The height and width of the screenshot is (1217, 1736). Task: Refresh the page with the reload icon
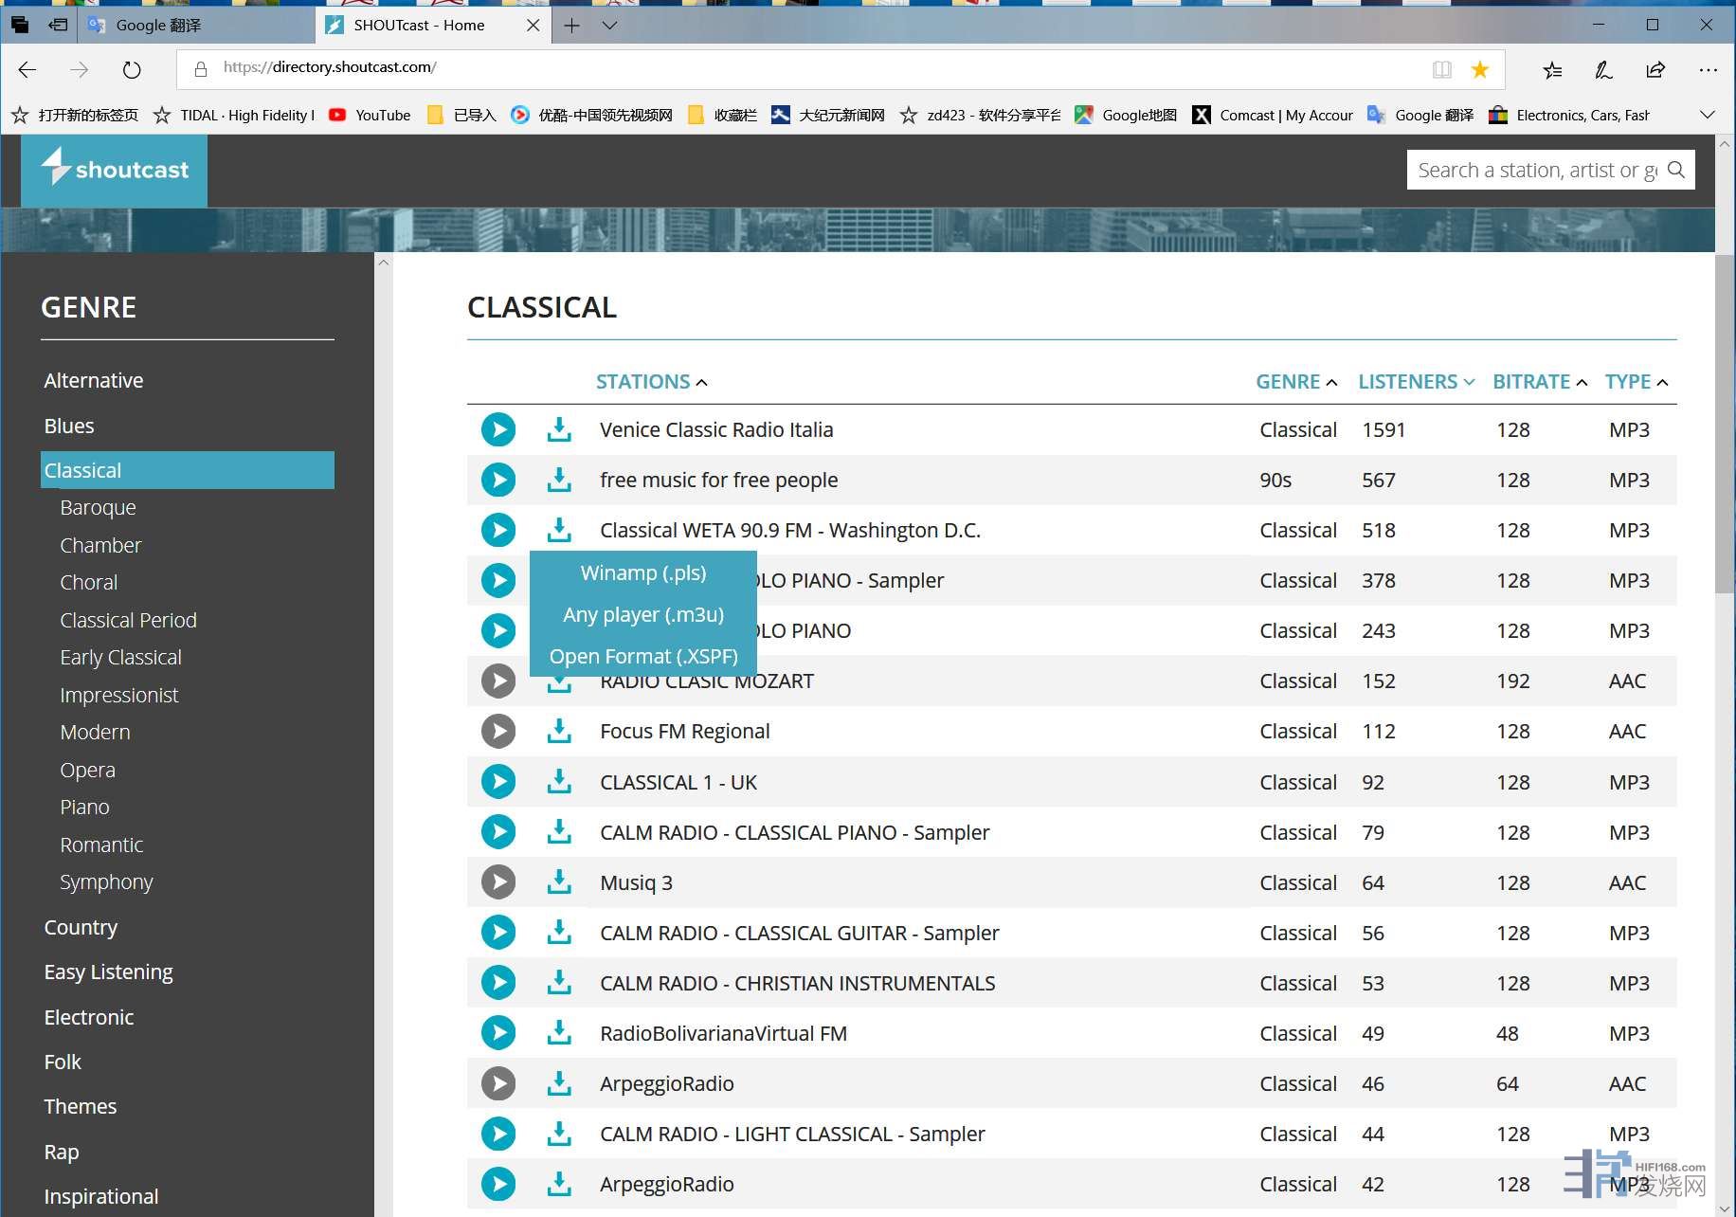click(132, 69)
